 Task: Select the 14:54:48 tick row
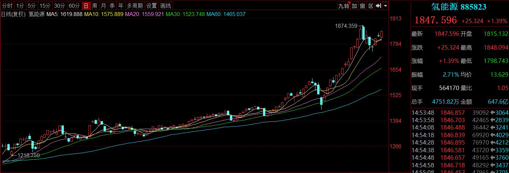[460, 158]
